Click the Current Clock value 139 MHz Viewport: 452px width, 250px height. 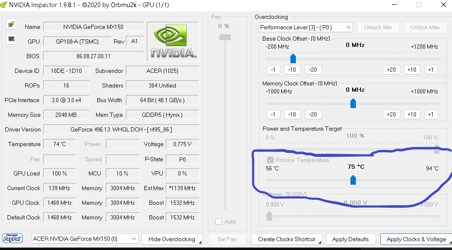point(60,188)
